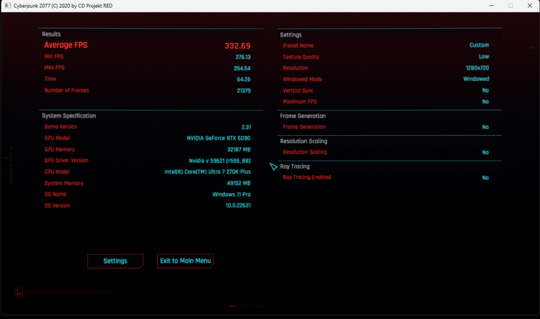Select the Average FPS value 332.69
This screenshot has width=540, height=319.
coord(237,46)
